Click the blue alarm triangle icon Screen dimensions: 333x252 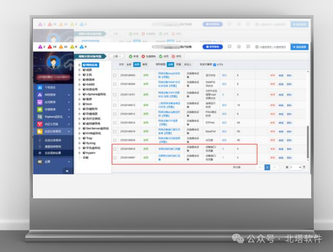coord(81,47)
